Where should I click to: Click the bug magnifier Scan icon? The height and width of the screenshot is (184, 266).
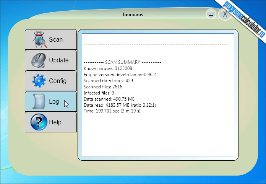(40, 39)
